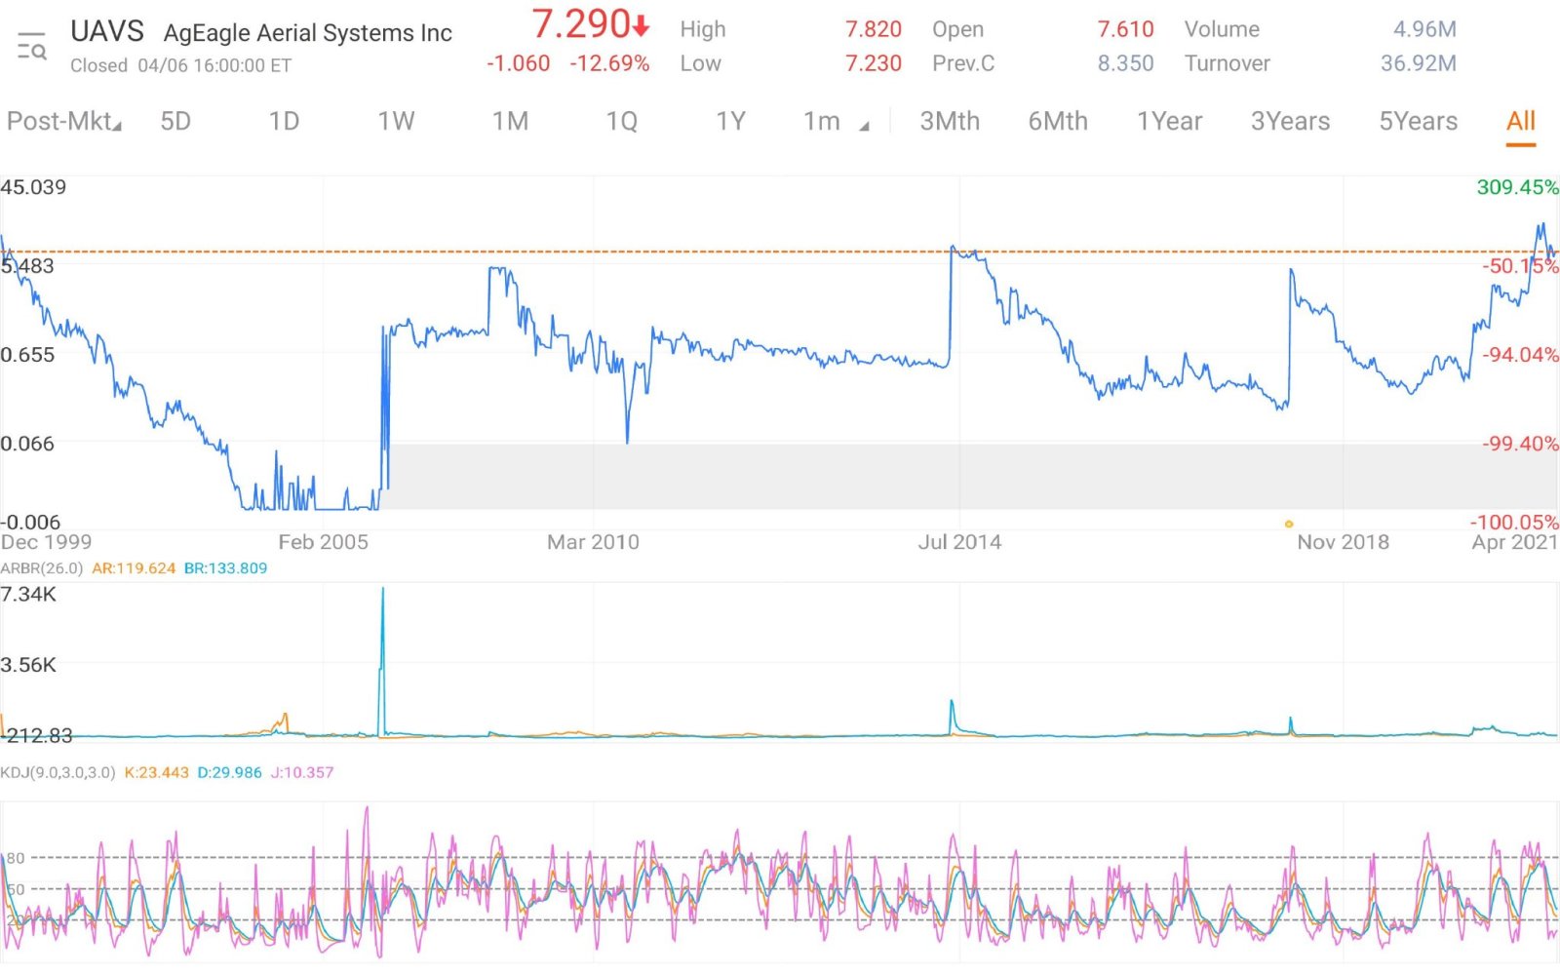Click the -12.69% change value
Viewport: 1560px width, 974px height.
point(609,63)
